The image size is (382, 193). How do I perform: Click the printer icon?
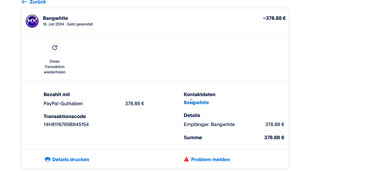pyautogui.click(x=48, y=160)
